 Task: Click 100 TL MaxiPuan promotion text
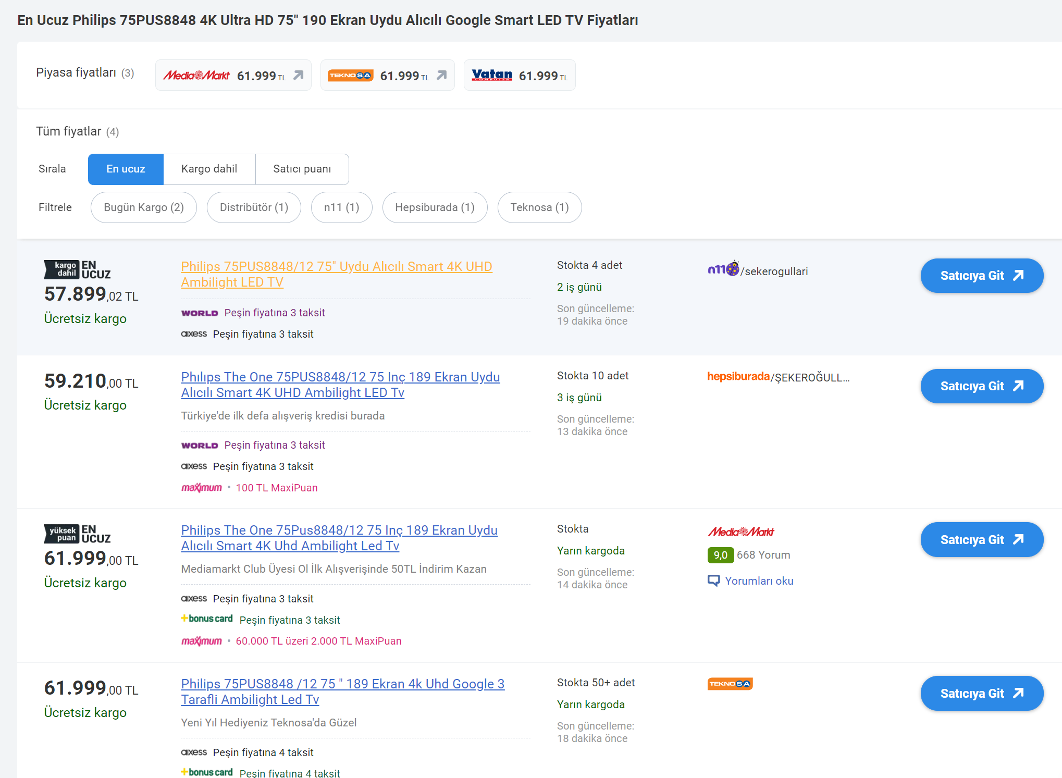click(277, 488)
